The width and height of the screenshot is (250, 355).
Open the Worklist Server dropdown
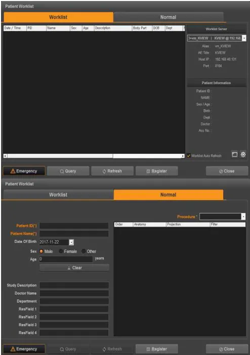(244, 38)
